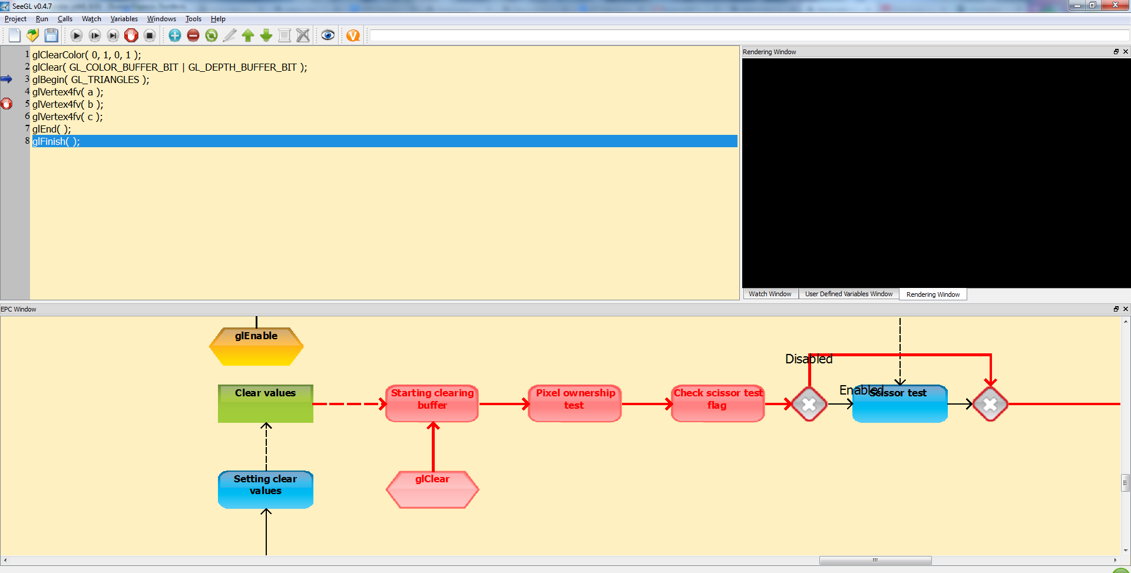Remove the breakpoint marker on line 5

pyautogui.click(x=6, y=104)
